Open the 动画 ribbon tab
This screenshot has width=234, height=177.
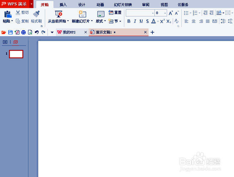tap(100, 5)
